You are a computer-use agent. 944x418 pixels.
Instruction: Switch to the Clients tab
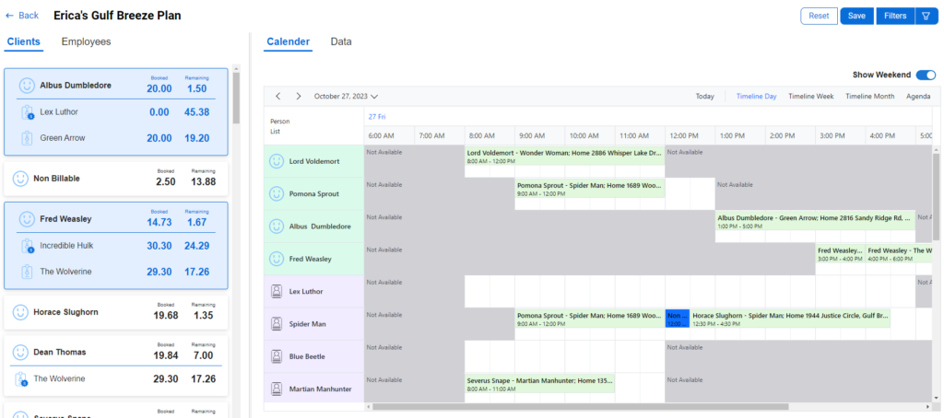pyautogui.click(x=24, y=41)
